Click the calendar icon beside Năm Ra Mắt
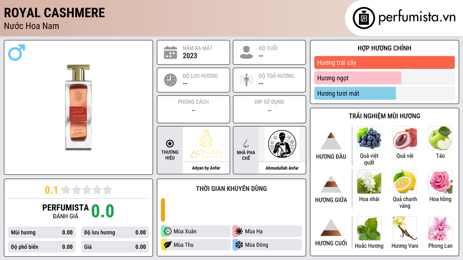463x260 pixels. coord(170,52)
